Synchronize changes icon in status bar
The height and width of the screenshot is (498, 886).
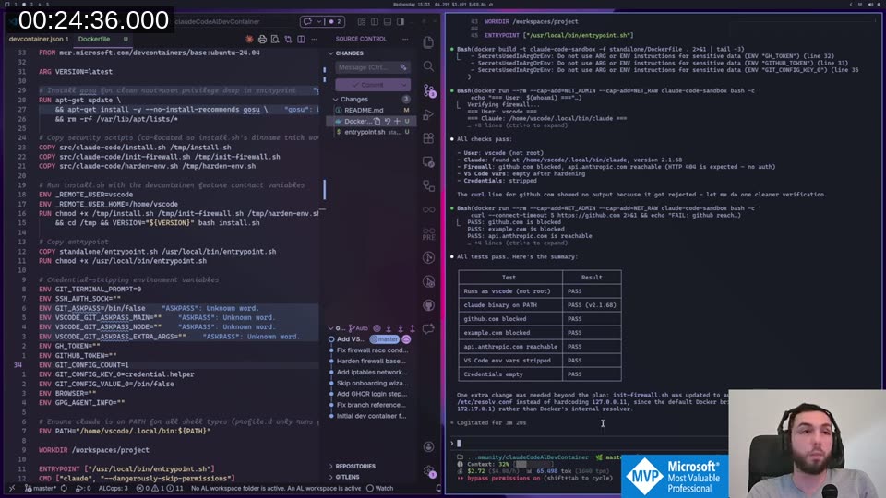tap(64, 489)
